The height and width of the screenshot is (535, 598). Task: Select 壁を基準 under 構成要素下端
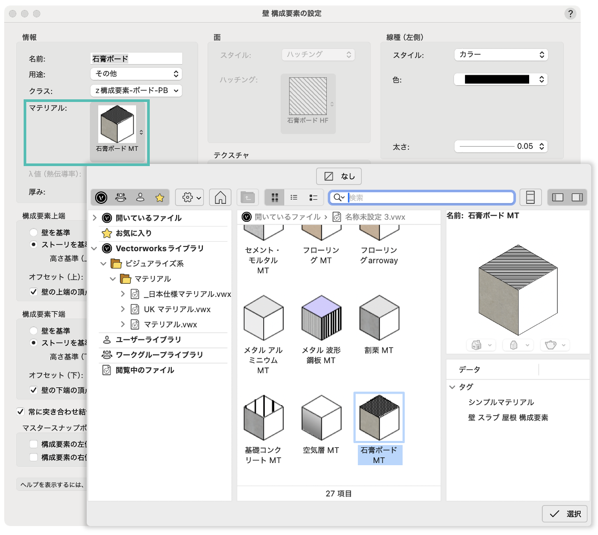click(34, 331)
